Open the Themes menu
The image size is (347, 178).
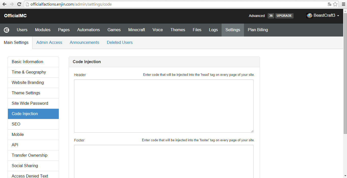pyautogui.click(x=178, y=30)
